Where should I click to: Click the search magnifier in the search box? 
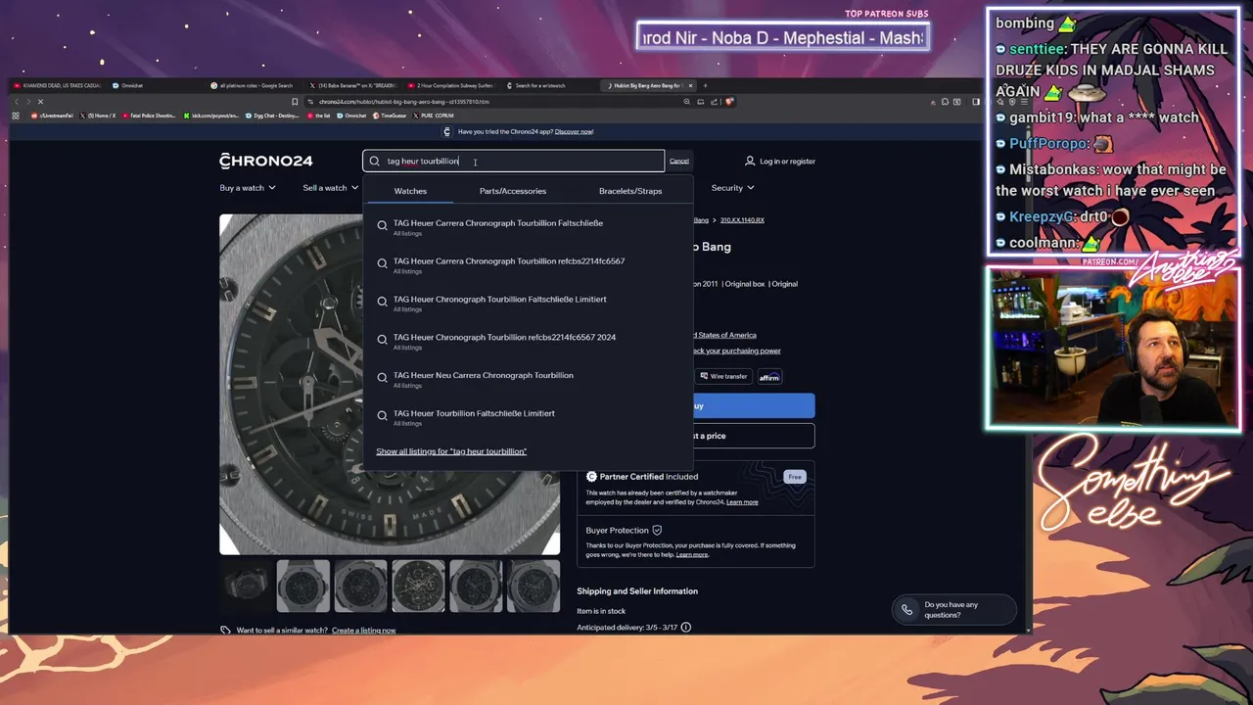click(x=374, y=162)
